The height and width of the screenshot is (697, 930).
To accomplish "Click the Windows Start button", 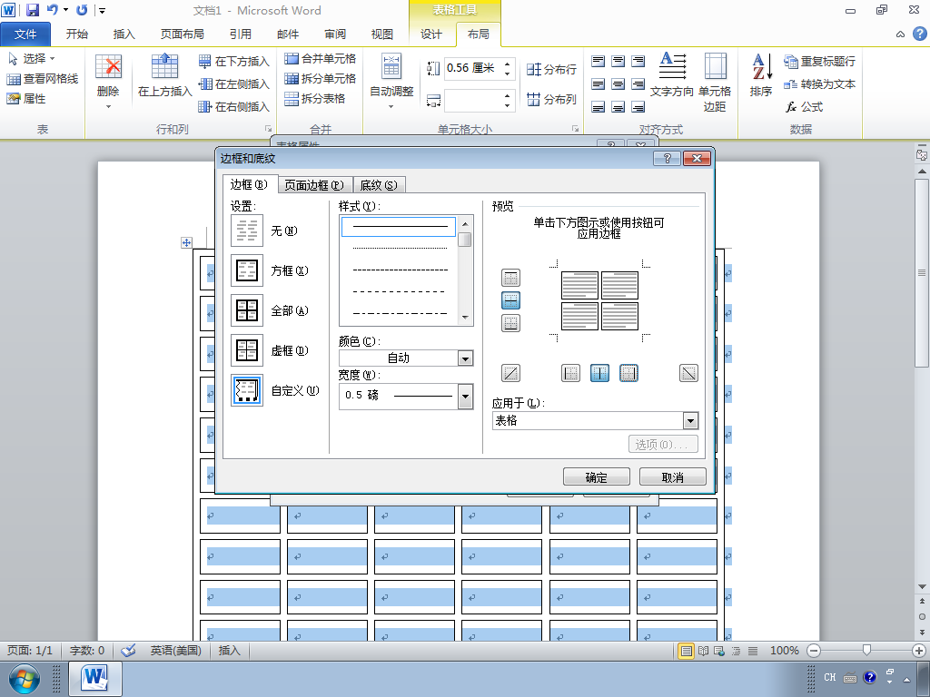I will [x=25, y=679].
